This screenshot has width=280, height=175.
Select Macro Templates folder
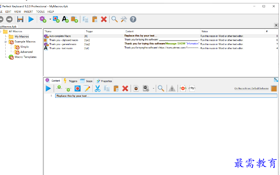click(26, 57)
